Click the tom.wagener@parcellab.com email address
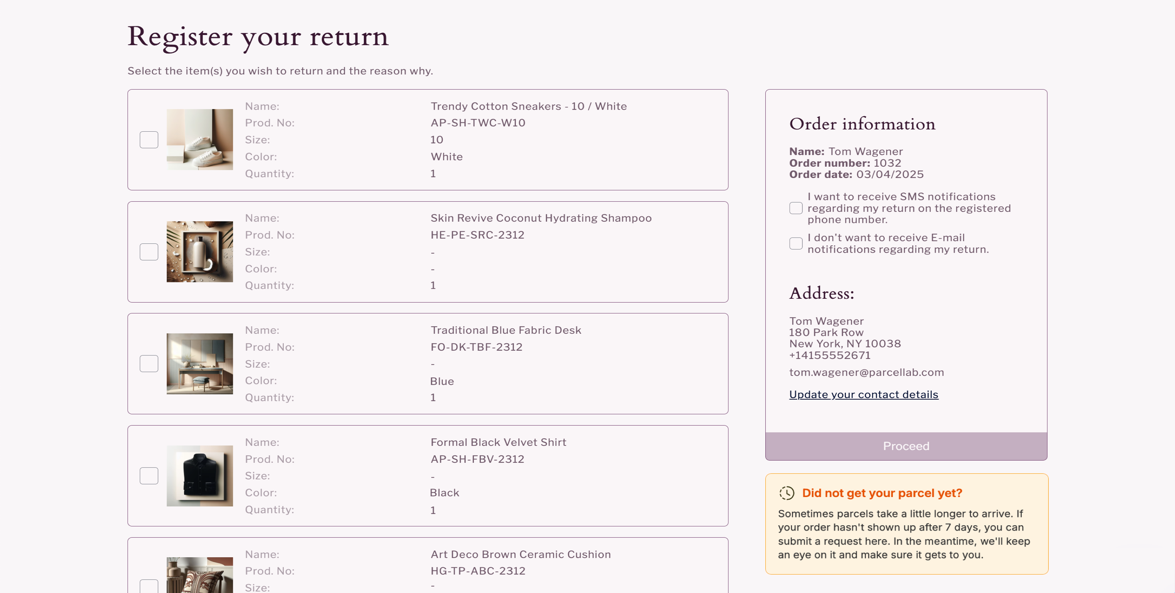The height and width of the screenshot is (593, 1175). click(x=866, y=372)
